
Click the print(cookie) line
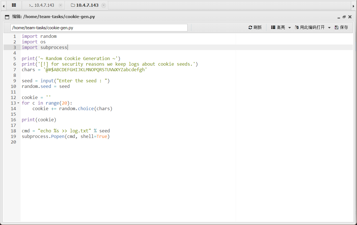39,120
